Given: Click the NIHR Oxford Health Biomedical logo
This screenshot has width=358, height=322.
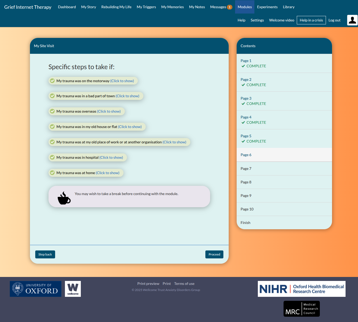Looking at the screenshot, I should pos(301,289).
